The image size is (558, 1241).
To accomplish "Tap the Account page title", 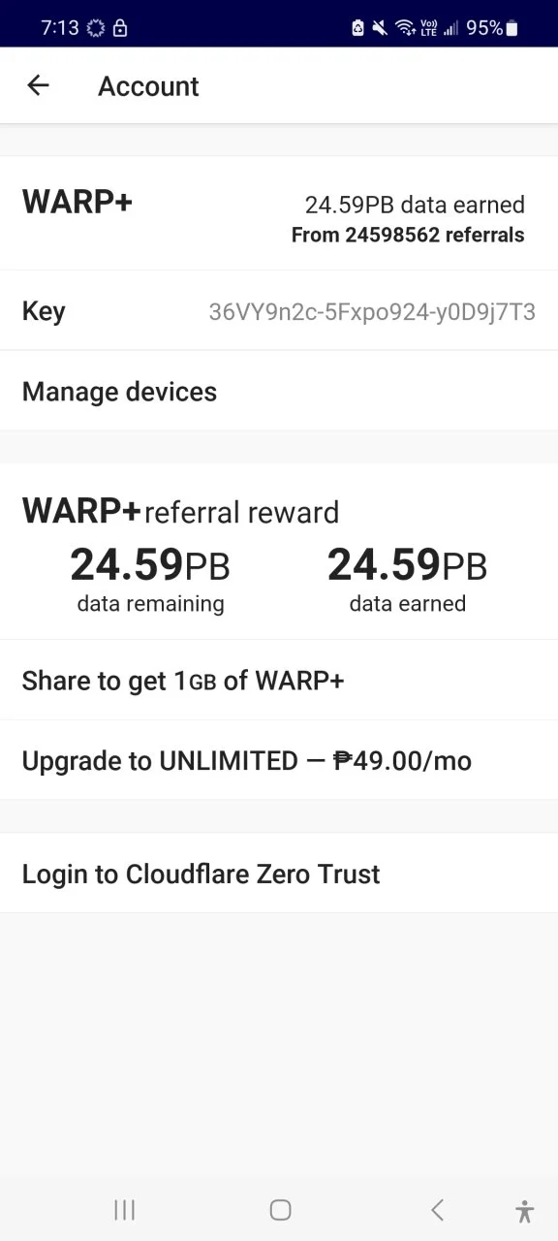I will [x=148, y=86].
